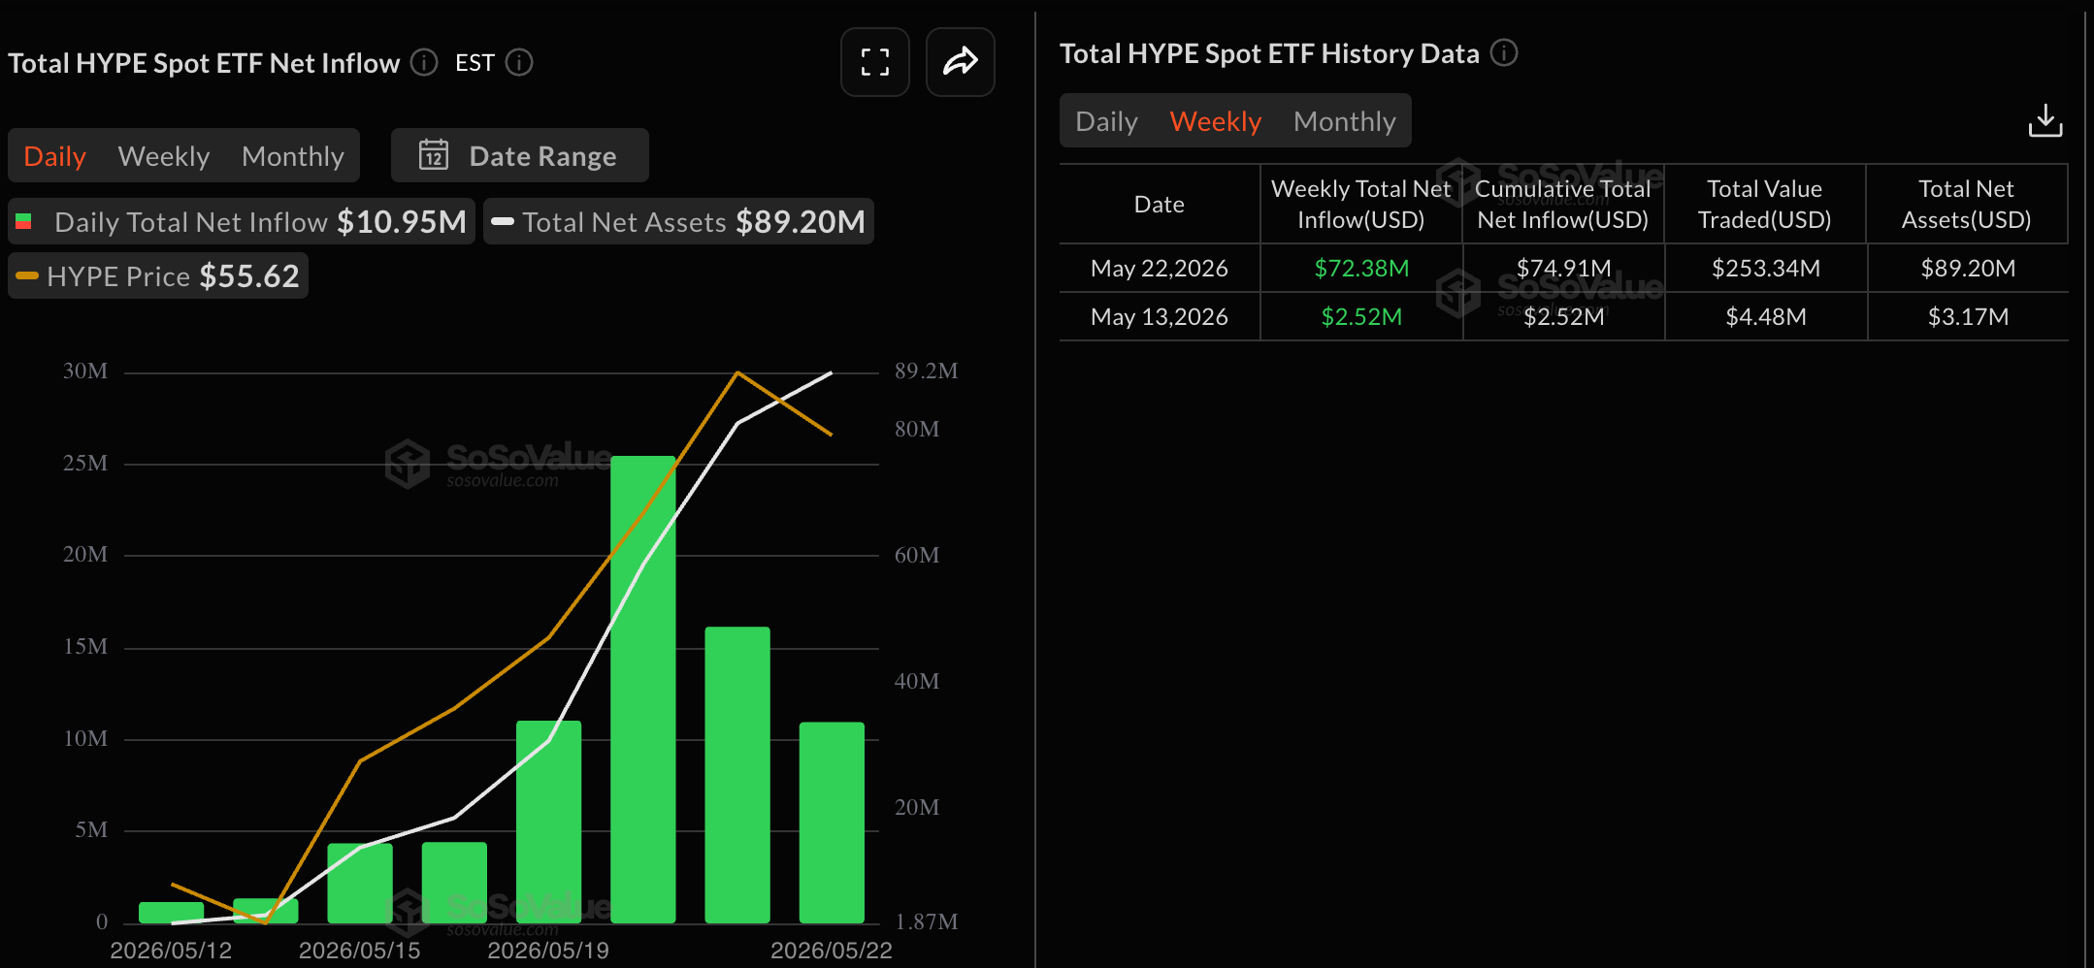Click the $253.34M value traded cell
Screen dimensions: 2094x968
[x=1765, y=268]
